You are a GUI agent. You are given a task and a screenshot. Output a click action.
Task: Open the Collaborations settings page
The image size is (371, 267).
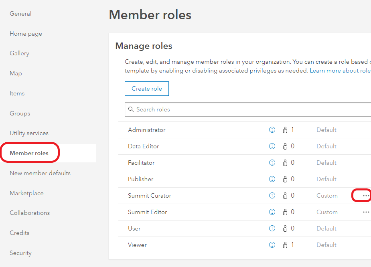coord(30,213)
